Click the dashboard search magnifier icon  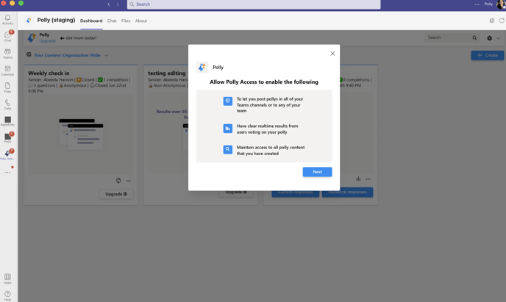[474, 37]
